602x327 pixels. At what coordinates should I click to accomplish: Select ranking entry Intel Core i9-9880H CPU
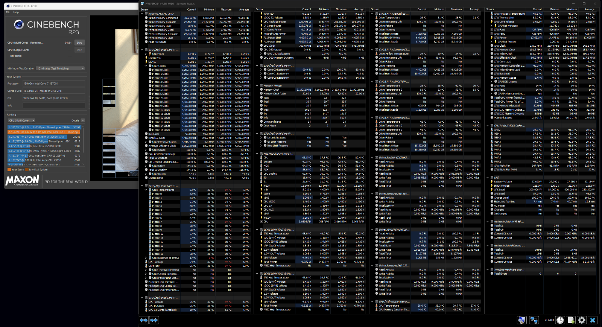[x=44, y=146]
